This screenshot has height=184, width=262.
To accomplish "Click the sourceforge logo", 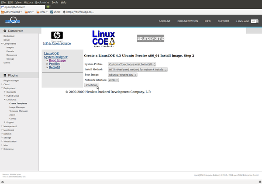I will pyautogui.click(x=151, y=38).
